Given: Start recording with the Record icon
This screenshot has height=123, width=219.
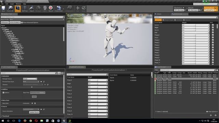Looking at the screenshot, I should [51, 9].
